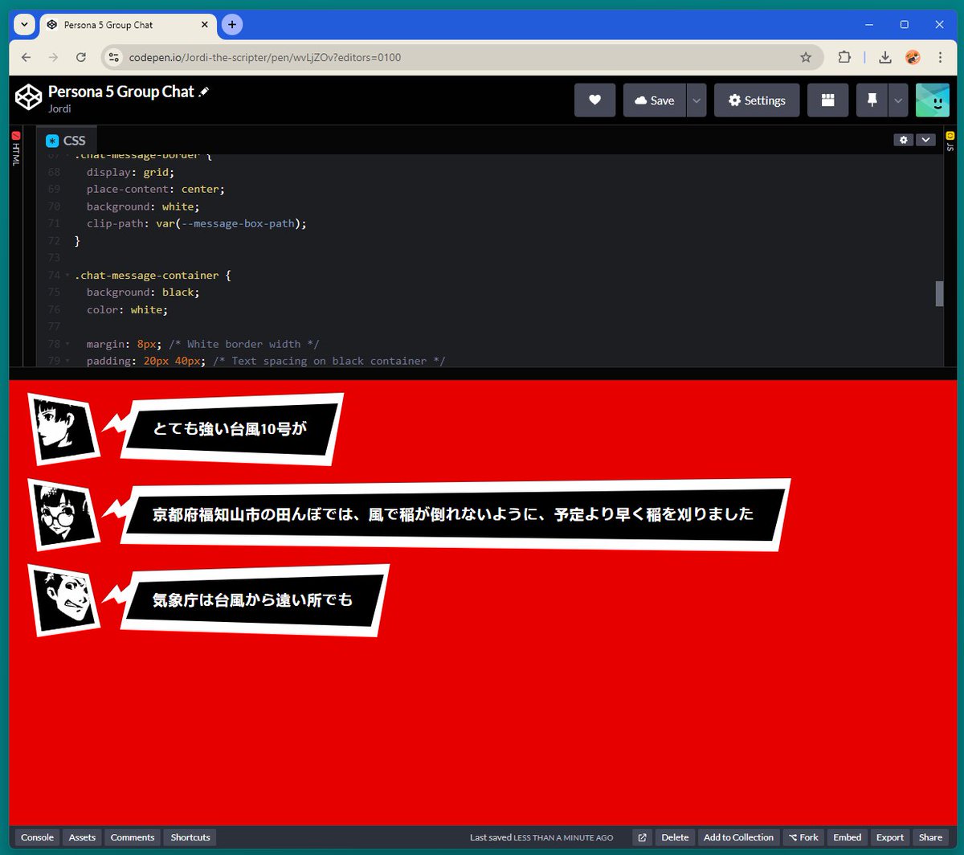Switch to the HTML editor side tab
Image resolution: width=964 pixels, height=855 pixels.
pyautogui.click(x=16, y=149)
